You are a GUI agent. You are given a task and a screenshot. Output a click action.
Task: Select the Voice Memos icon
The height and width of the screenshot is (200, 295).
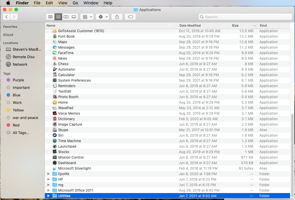54,113
